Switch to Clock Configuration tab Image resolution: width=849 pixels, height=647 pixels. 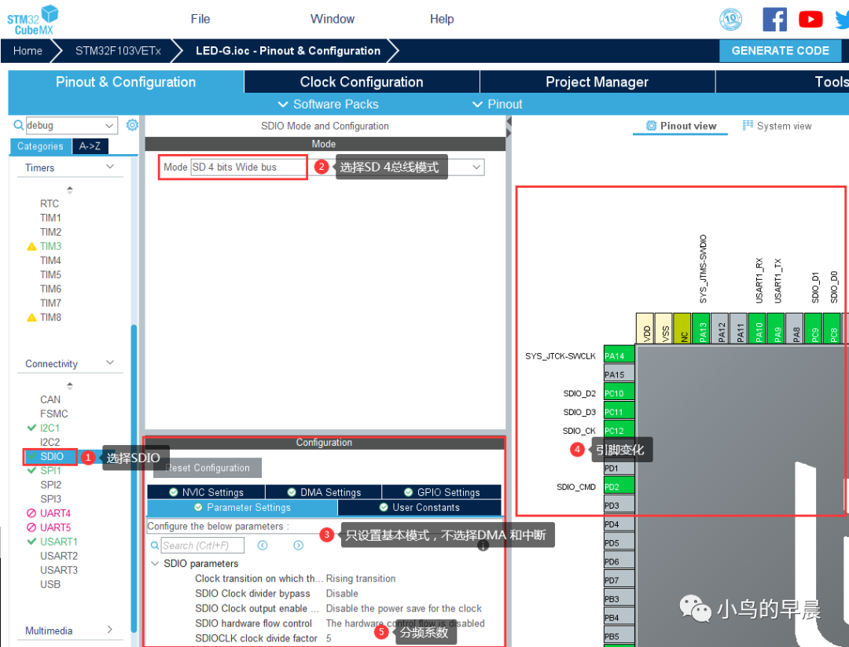point(362,82)
